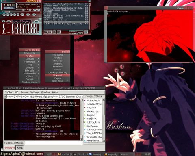Toggle repeat in XMMS player
Image resolution: width=195 pixels, height=156 pixels.
click(x=34, y=15)
